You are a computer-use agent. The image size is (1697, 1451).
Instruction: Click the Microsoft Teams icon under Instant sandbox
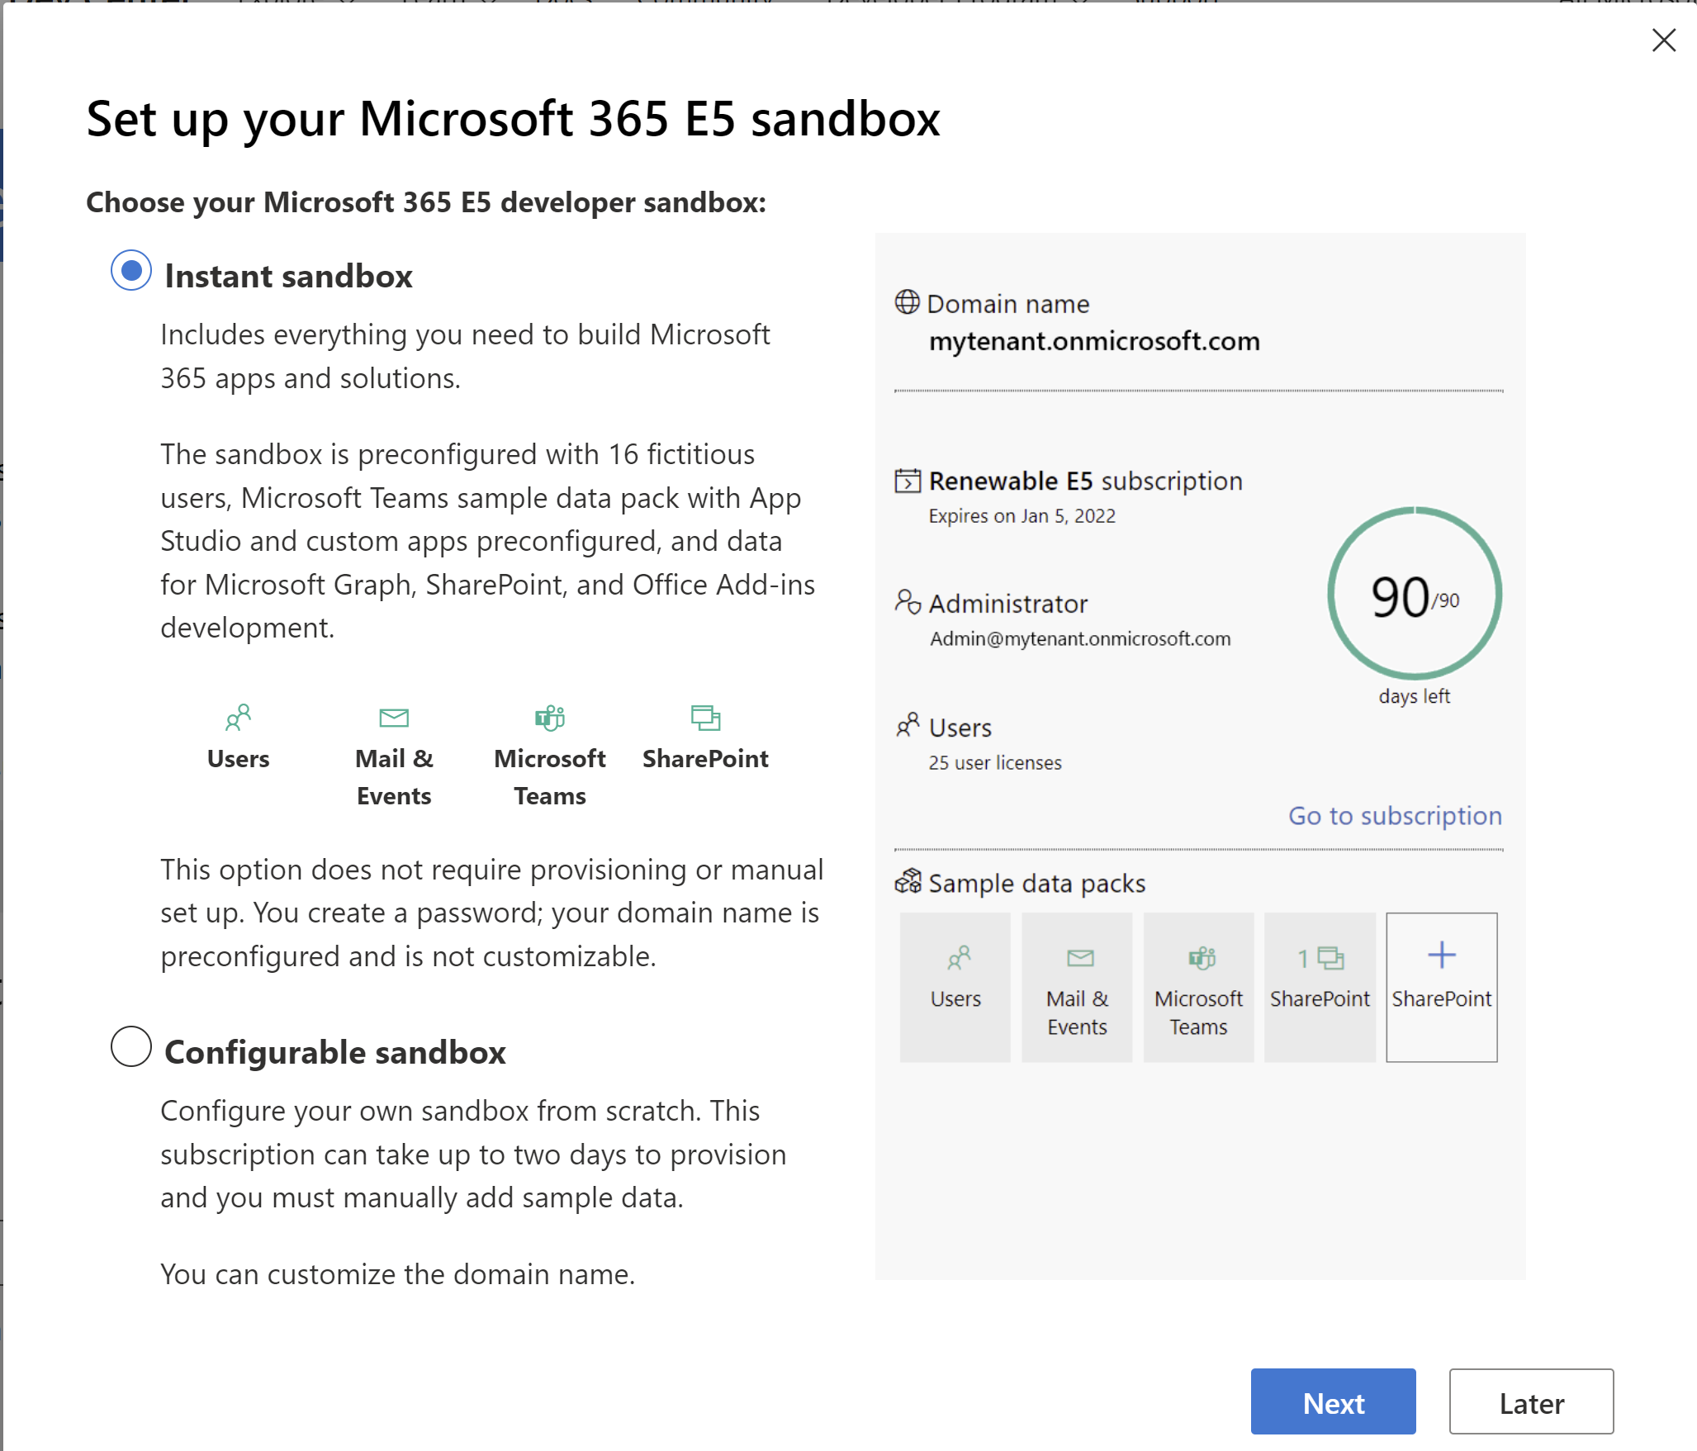[549, 718]
